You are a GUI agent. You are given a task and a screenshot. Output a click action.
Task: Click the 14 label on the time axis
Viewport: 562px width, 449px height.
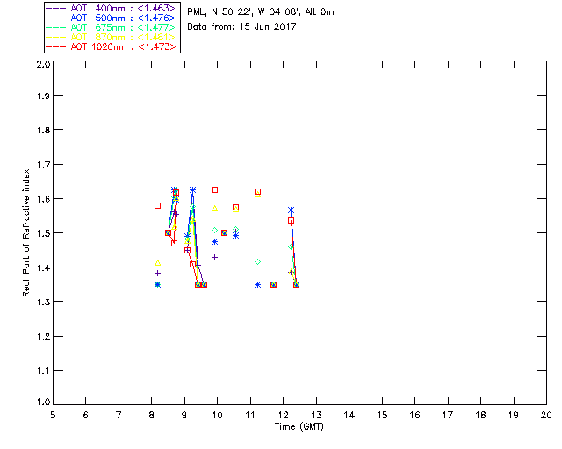click(349, 416)
